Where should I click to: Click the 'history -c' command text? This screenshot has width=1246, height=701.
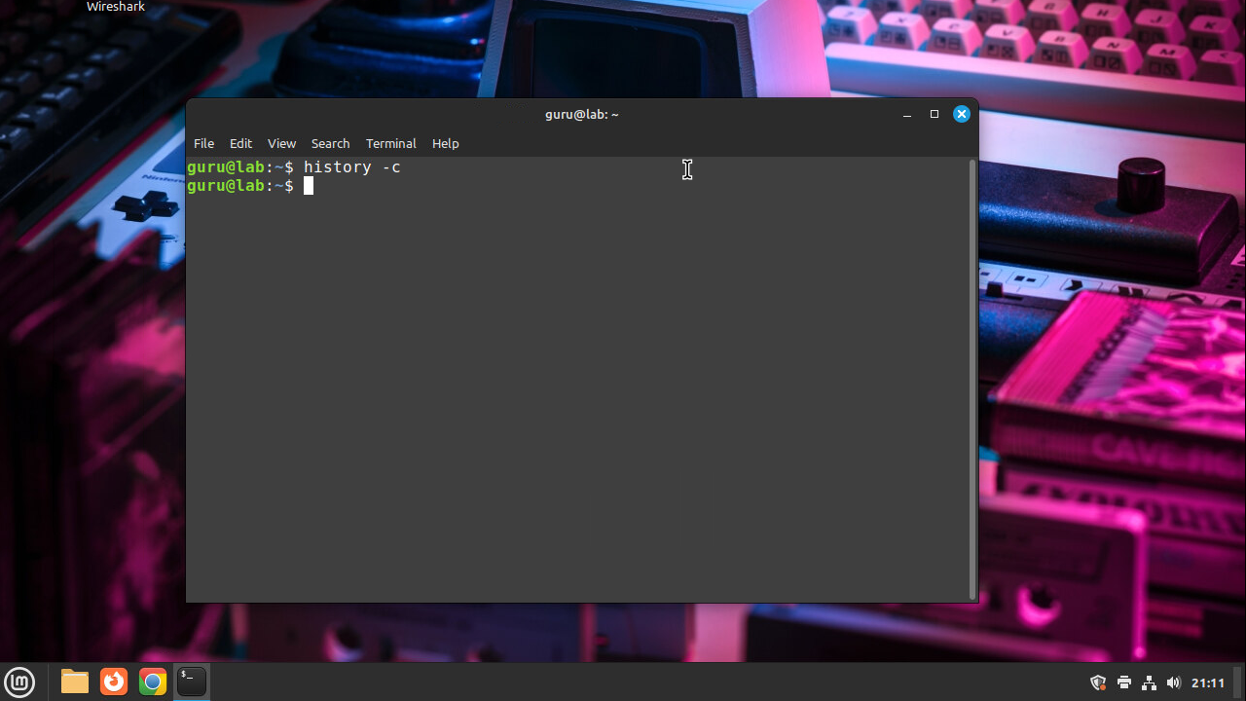click(x=352, y=167)
